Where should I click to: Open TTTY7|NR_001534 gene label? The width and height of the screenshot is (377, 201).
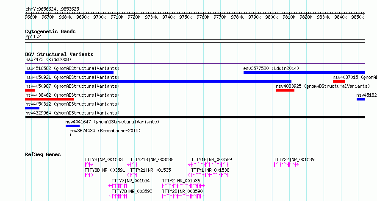(x=130, y=181)
